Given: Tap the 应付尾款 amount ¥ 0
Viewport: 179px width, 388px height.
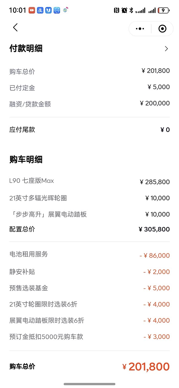Looking at the screenshot, I should coord(165,130).
